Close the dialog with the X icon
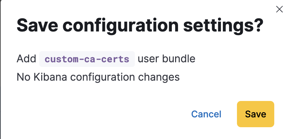 click(x=279, y=9)
